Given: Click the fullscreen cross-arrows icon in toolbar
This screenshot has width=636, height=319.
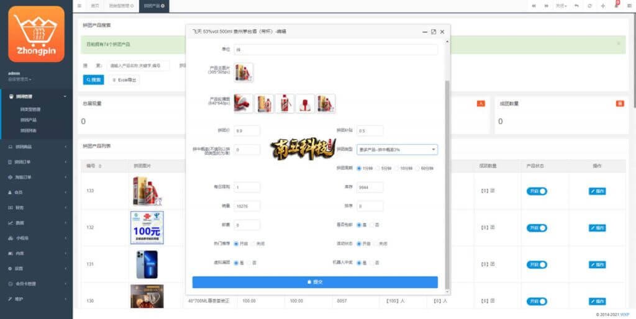Looking at the screenshot, I should click(x=602, y=6).
